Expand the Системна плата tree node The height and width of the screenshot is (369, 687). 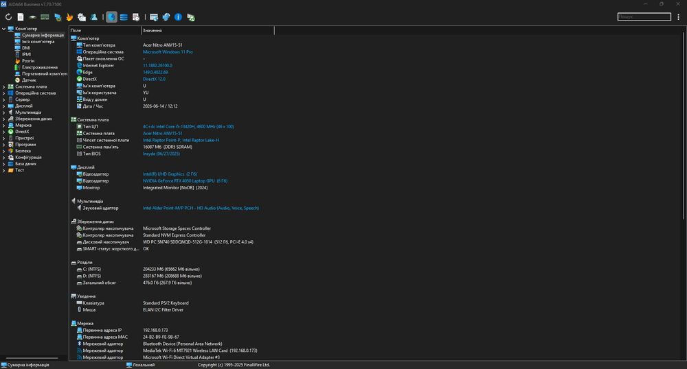point(3,86)
